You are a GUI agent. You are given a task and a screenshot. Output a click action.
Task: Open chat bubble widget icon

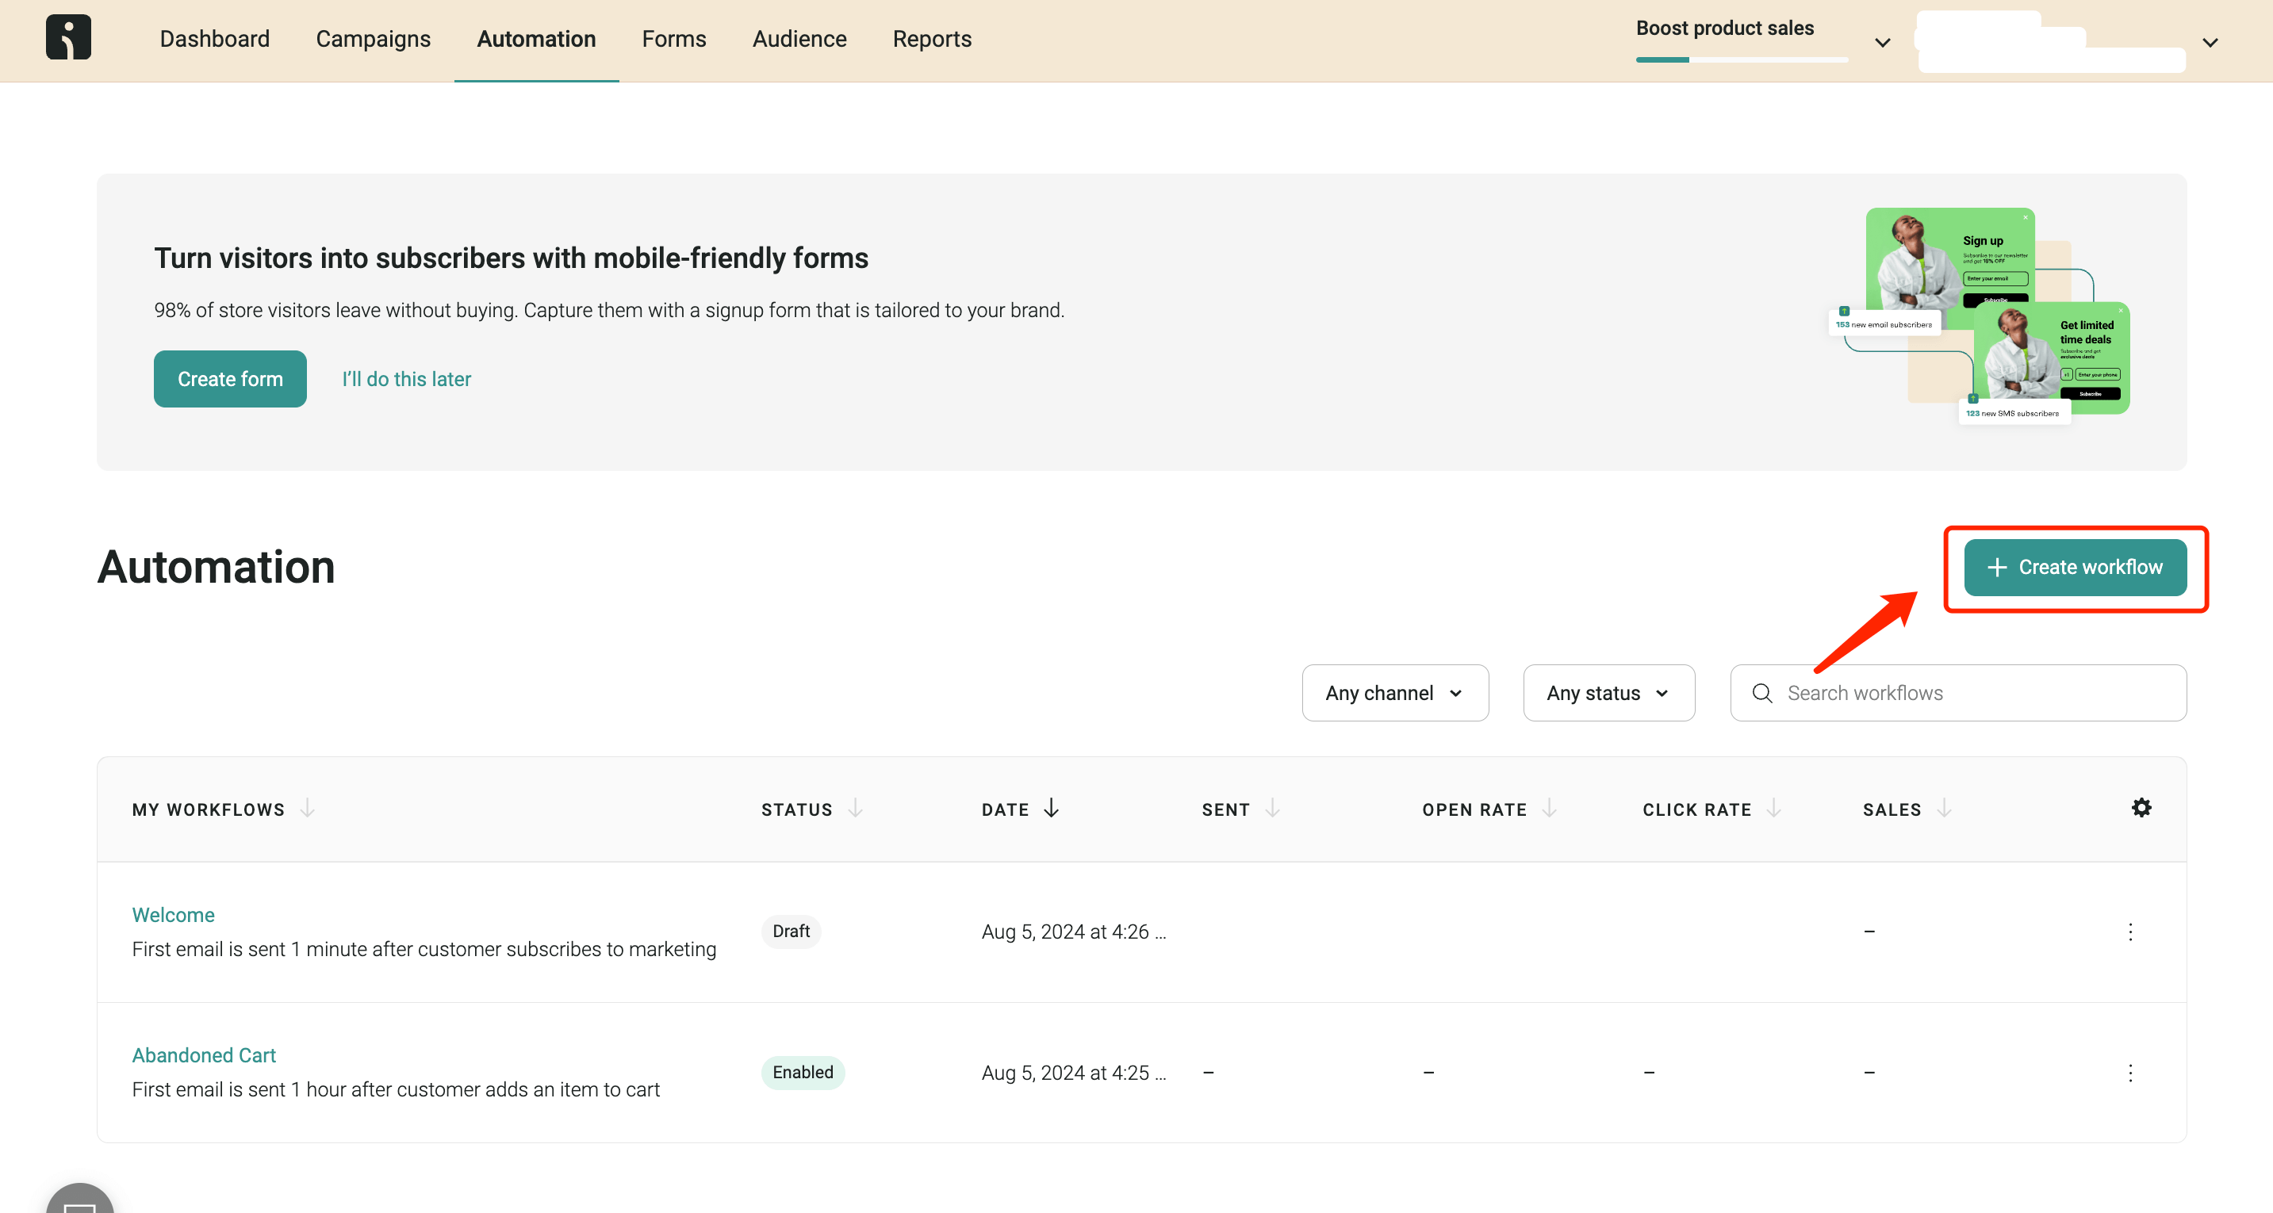[79, 1202]
